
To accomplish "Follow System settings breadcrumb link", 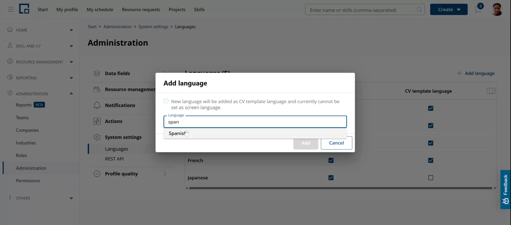I will point(153,27).
